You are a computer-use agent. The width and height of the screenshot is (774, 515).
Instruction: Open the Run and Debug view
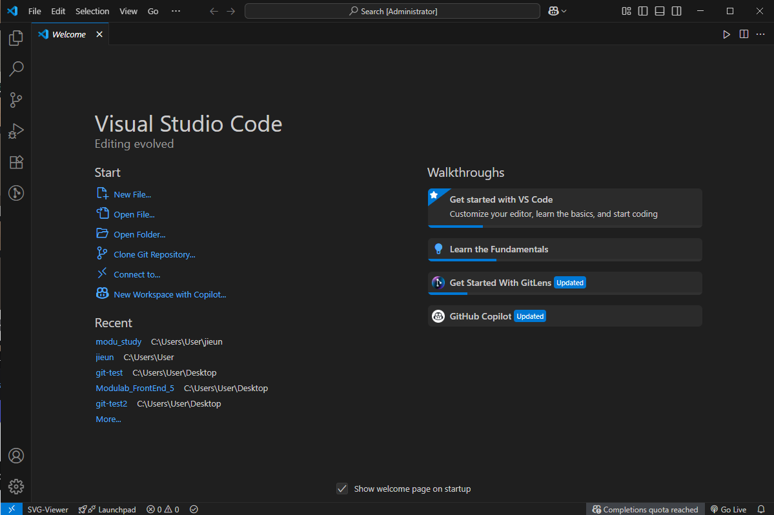pos(16,131)
